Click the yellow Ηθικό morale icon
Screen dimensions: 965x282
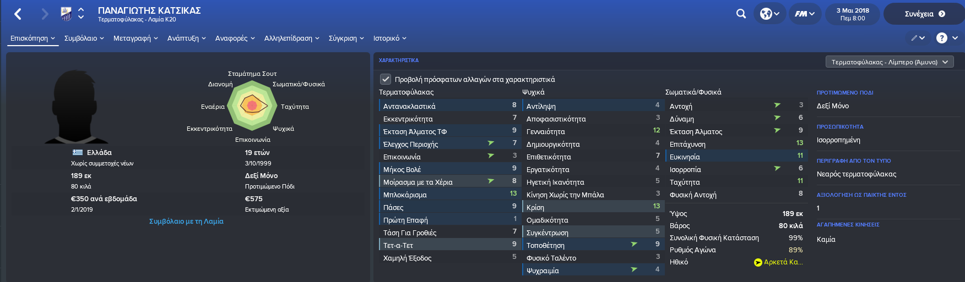tap(758, 262)
